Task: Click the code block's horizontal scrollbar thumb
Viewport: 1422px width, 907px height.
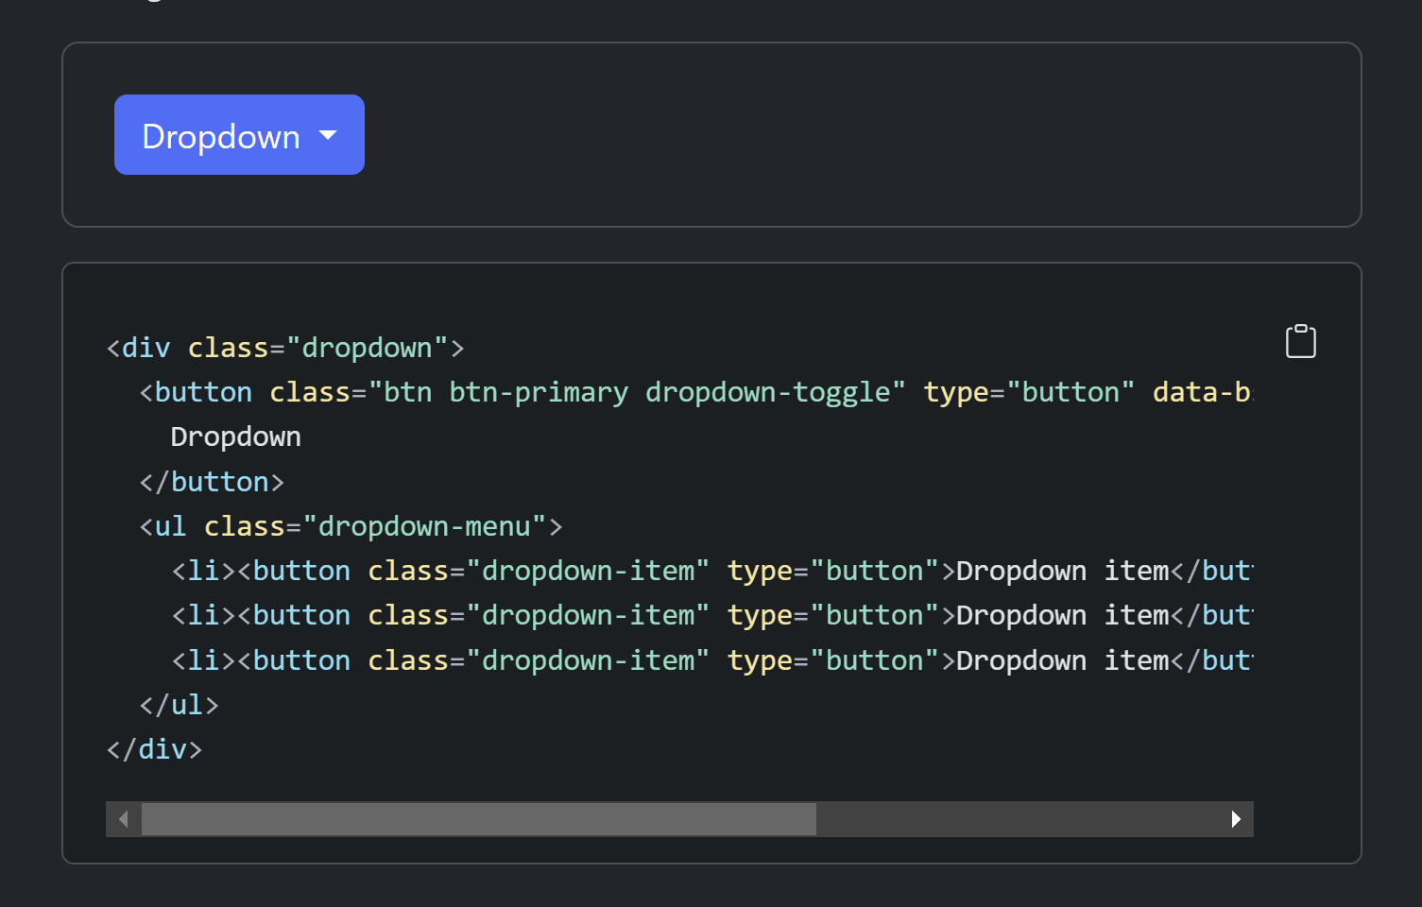Action: click(x=479, y=819)
